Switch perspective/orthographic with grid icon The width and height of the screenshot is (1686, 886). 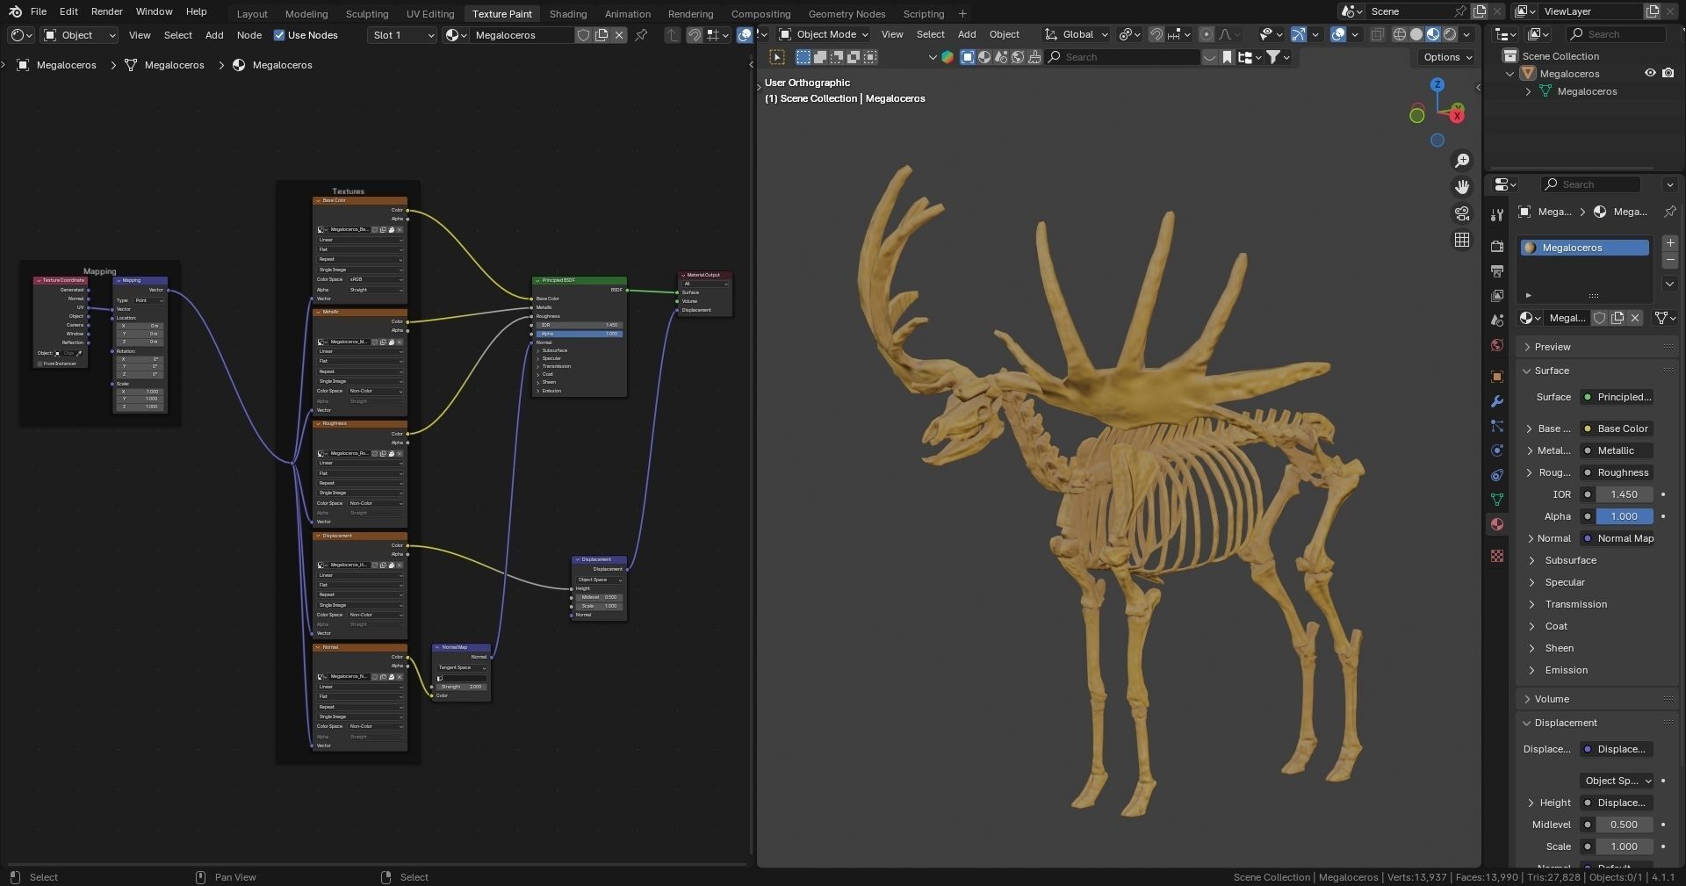(x=1462, y=240)
